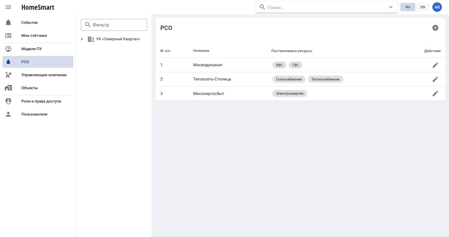This screenshot has height=237, width=449.
Task: Click the Электроэнергия chip
Action: click(290, 93)
